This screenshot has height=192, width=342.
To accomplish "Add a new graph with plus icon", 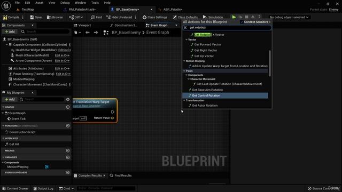I will coord(68,107).
